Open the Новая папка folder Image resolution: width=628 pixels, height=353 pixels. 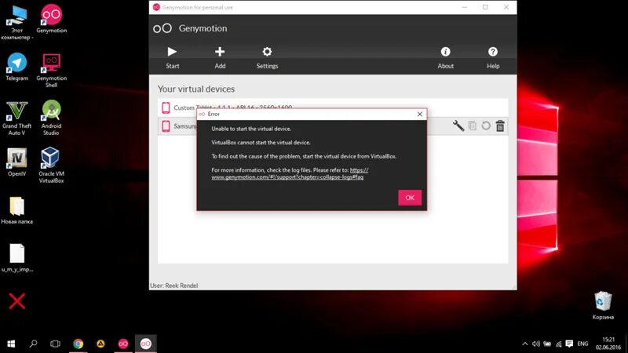16,210
